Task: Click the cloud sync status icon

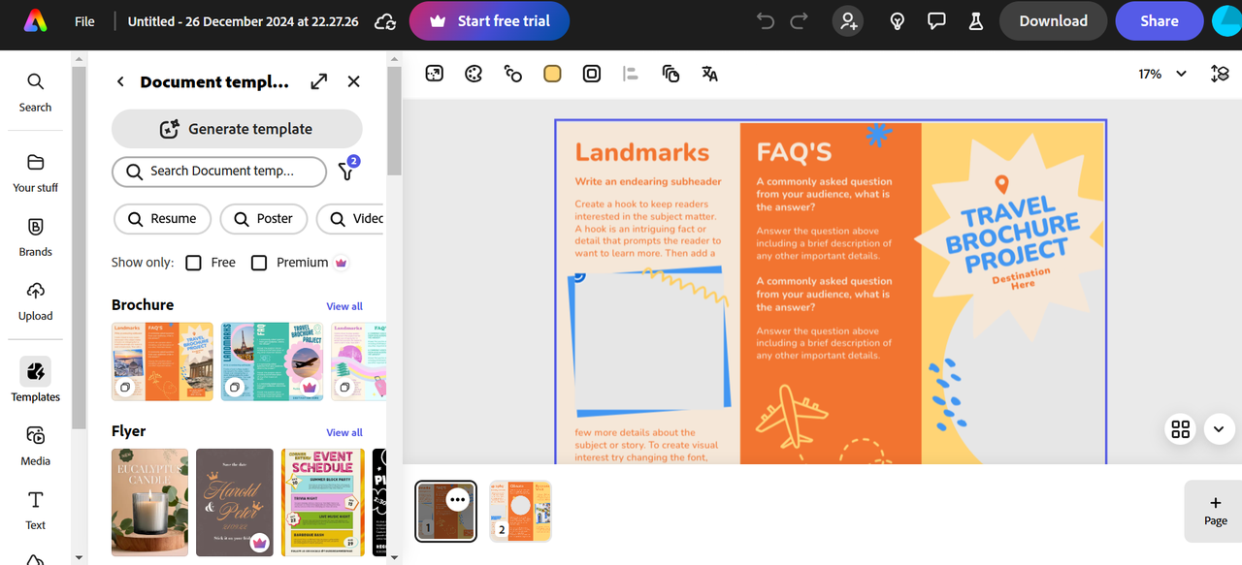Action: point(385,21)
